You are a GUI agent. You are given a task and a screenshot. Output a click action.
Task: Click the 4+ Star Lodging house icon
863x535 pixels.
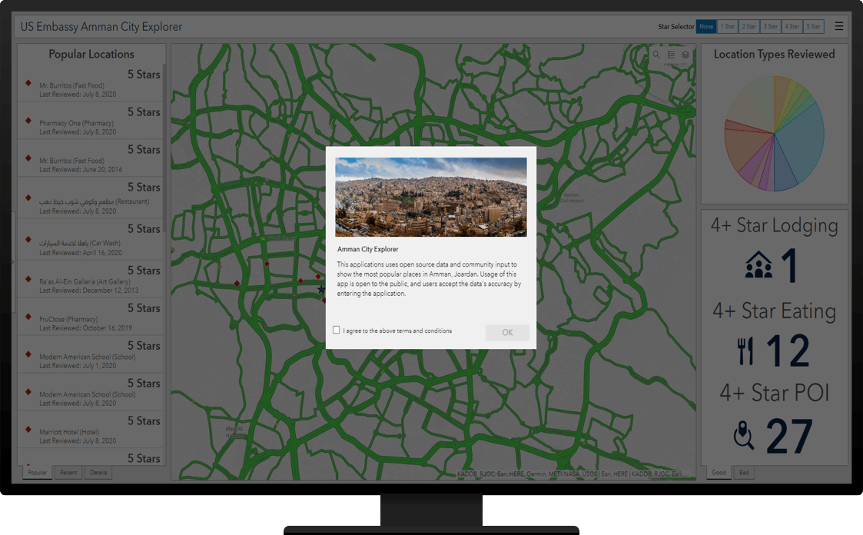tap(758, 264)
